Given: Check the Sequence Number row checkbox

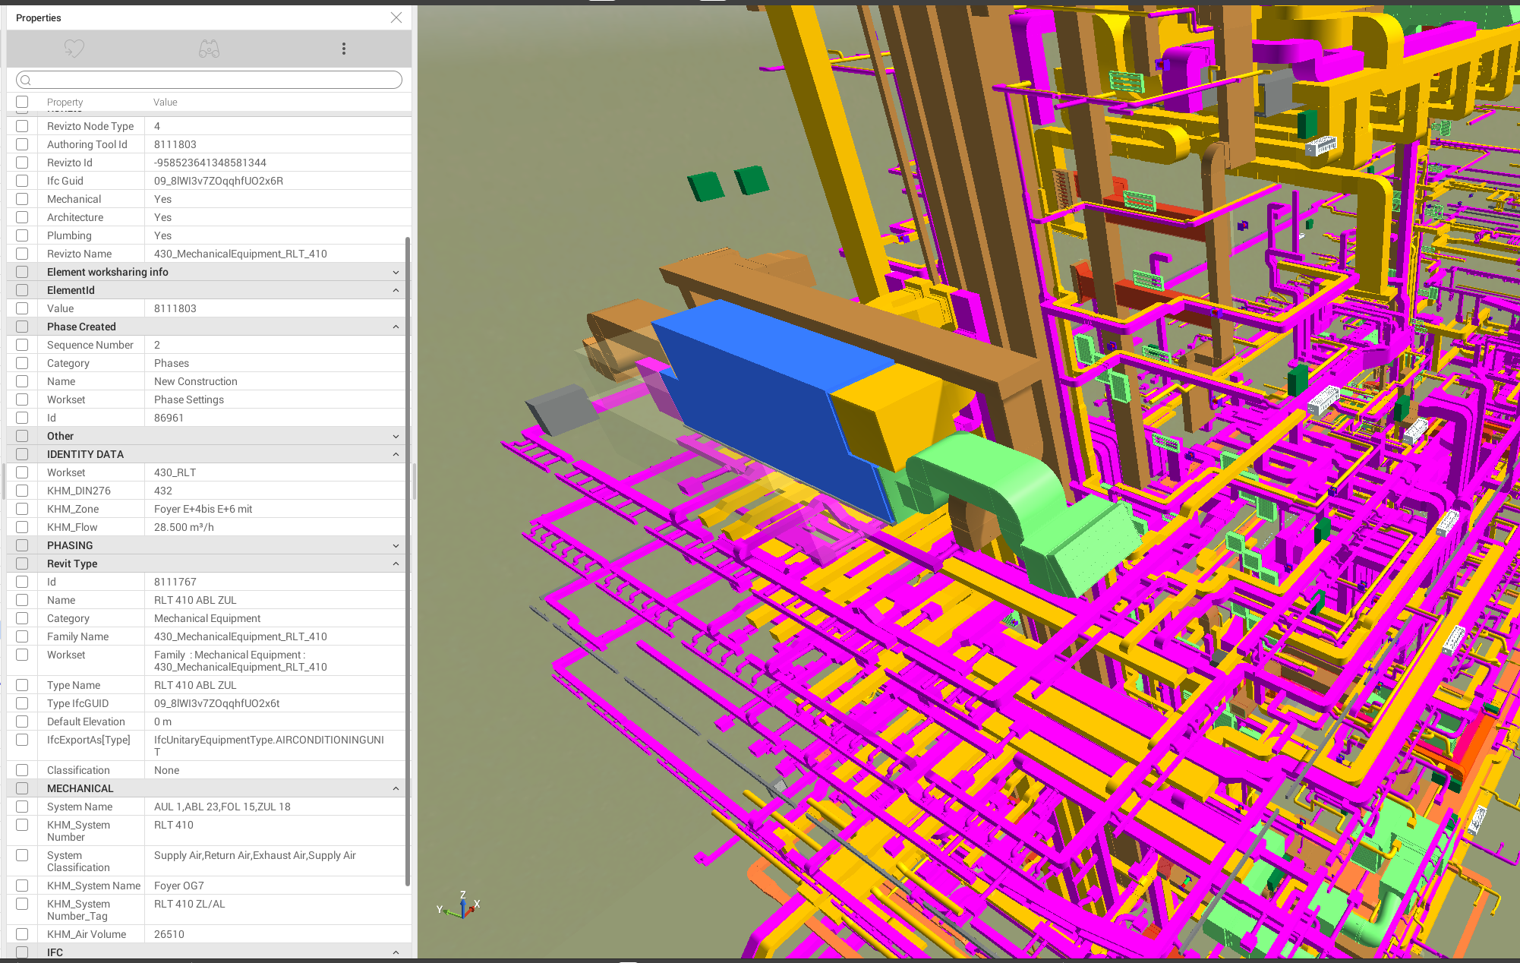Looking at the screenshot, I should tap(22, 345).
